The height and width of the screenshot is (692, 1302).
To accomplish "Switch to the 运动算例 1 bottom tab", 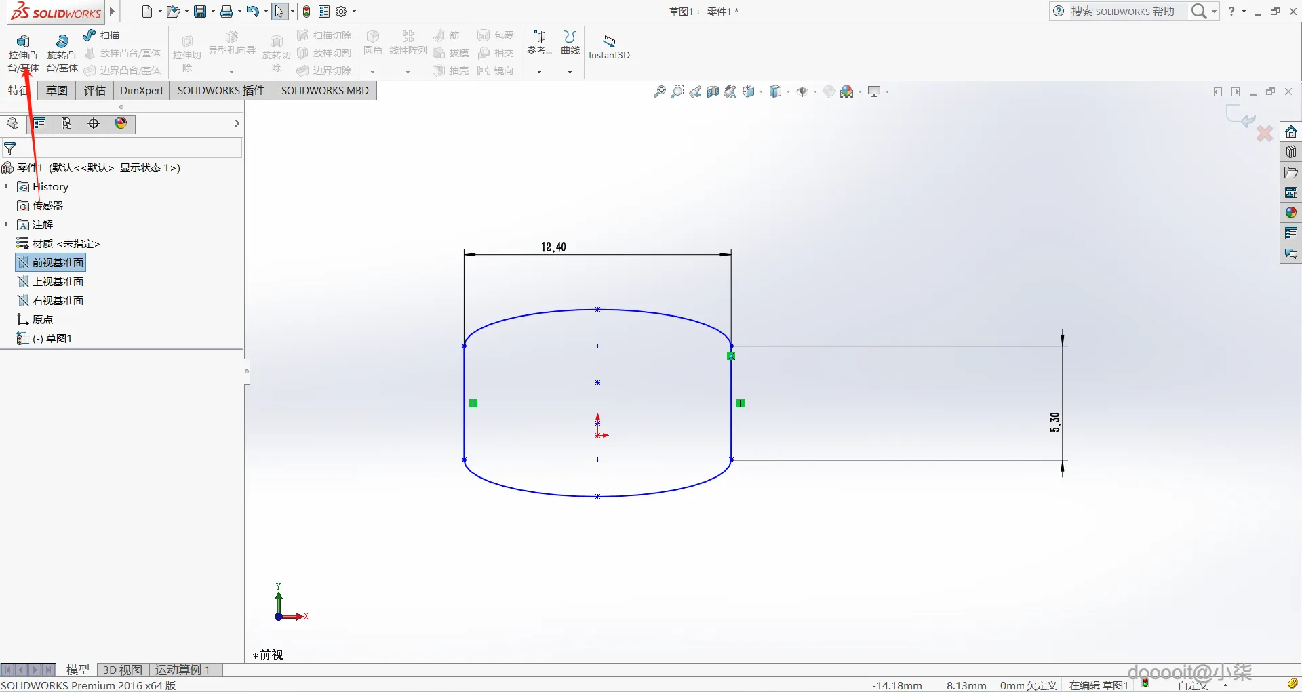I will [x=183, y=670].
